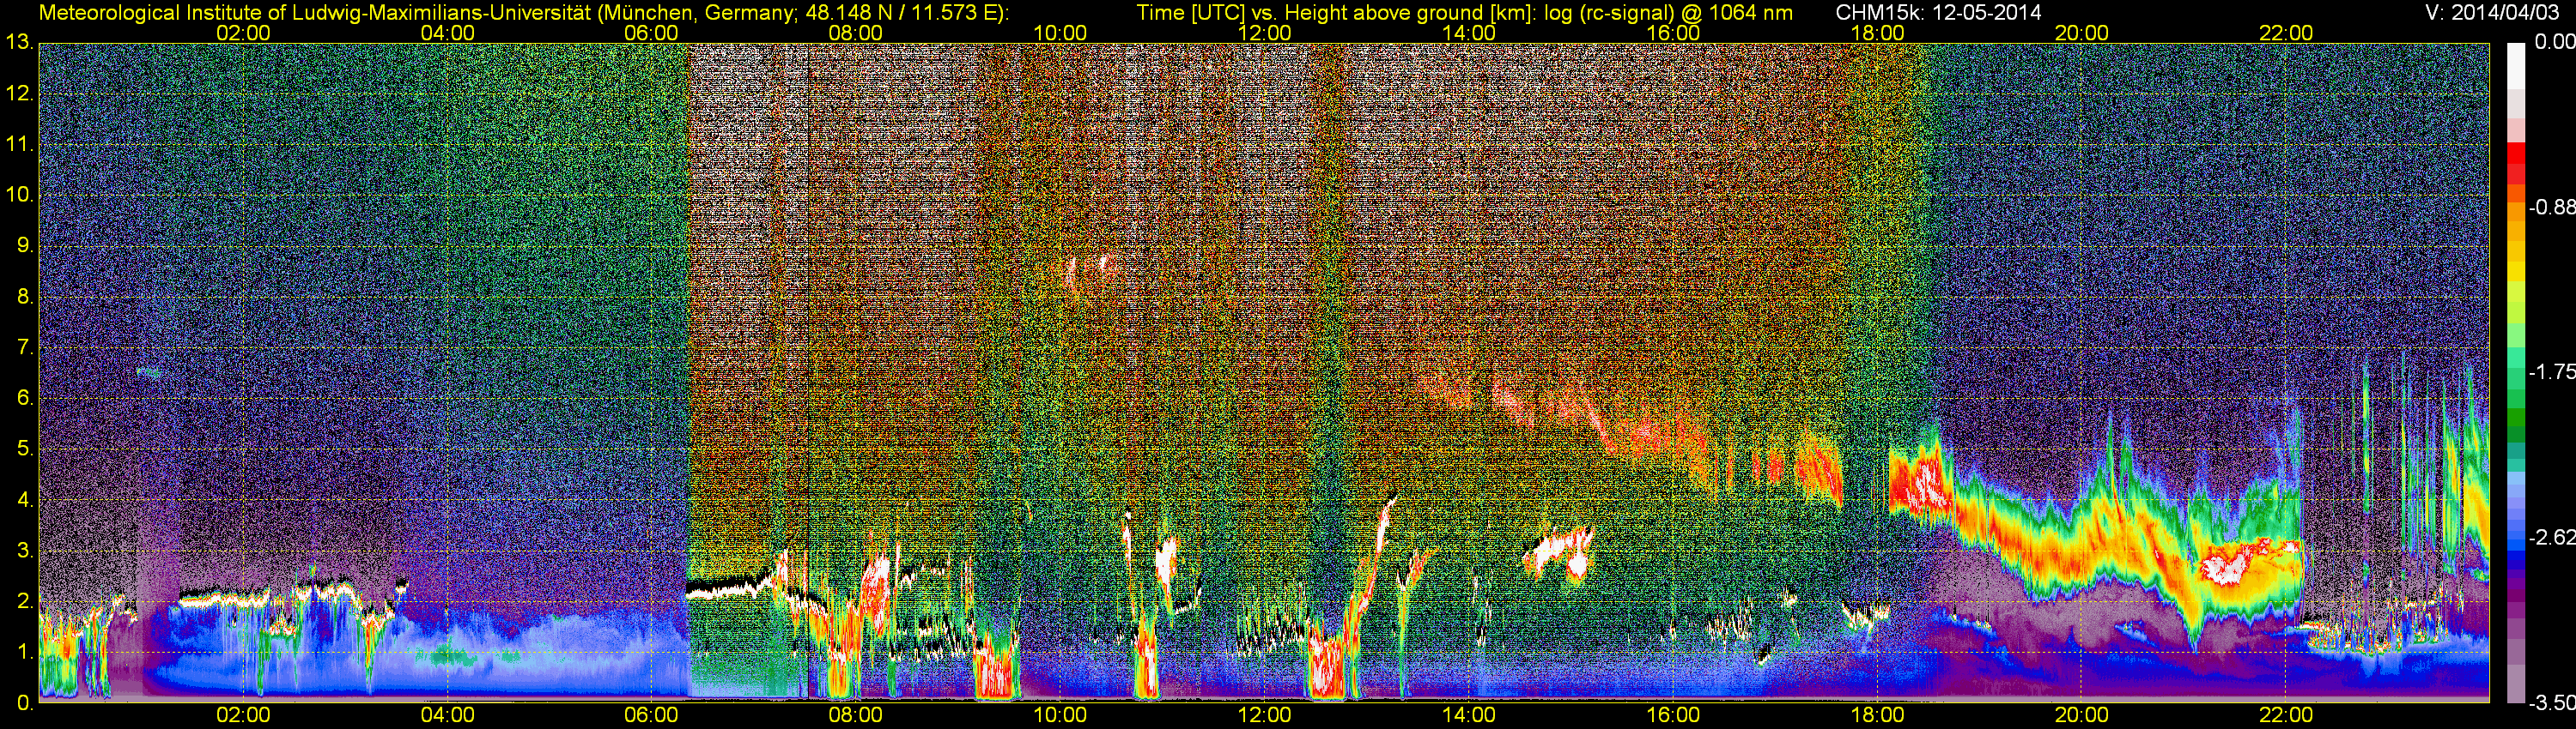This screenshot has height=729, width=2576.
Task: Pick '22:00' on the top time axis
Action: [x=2286, y=33]
